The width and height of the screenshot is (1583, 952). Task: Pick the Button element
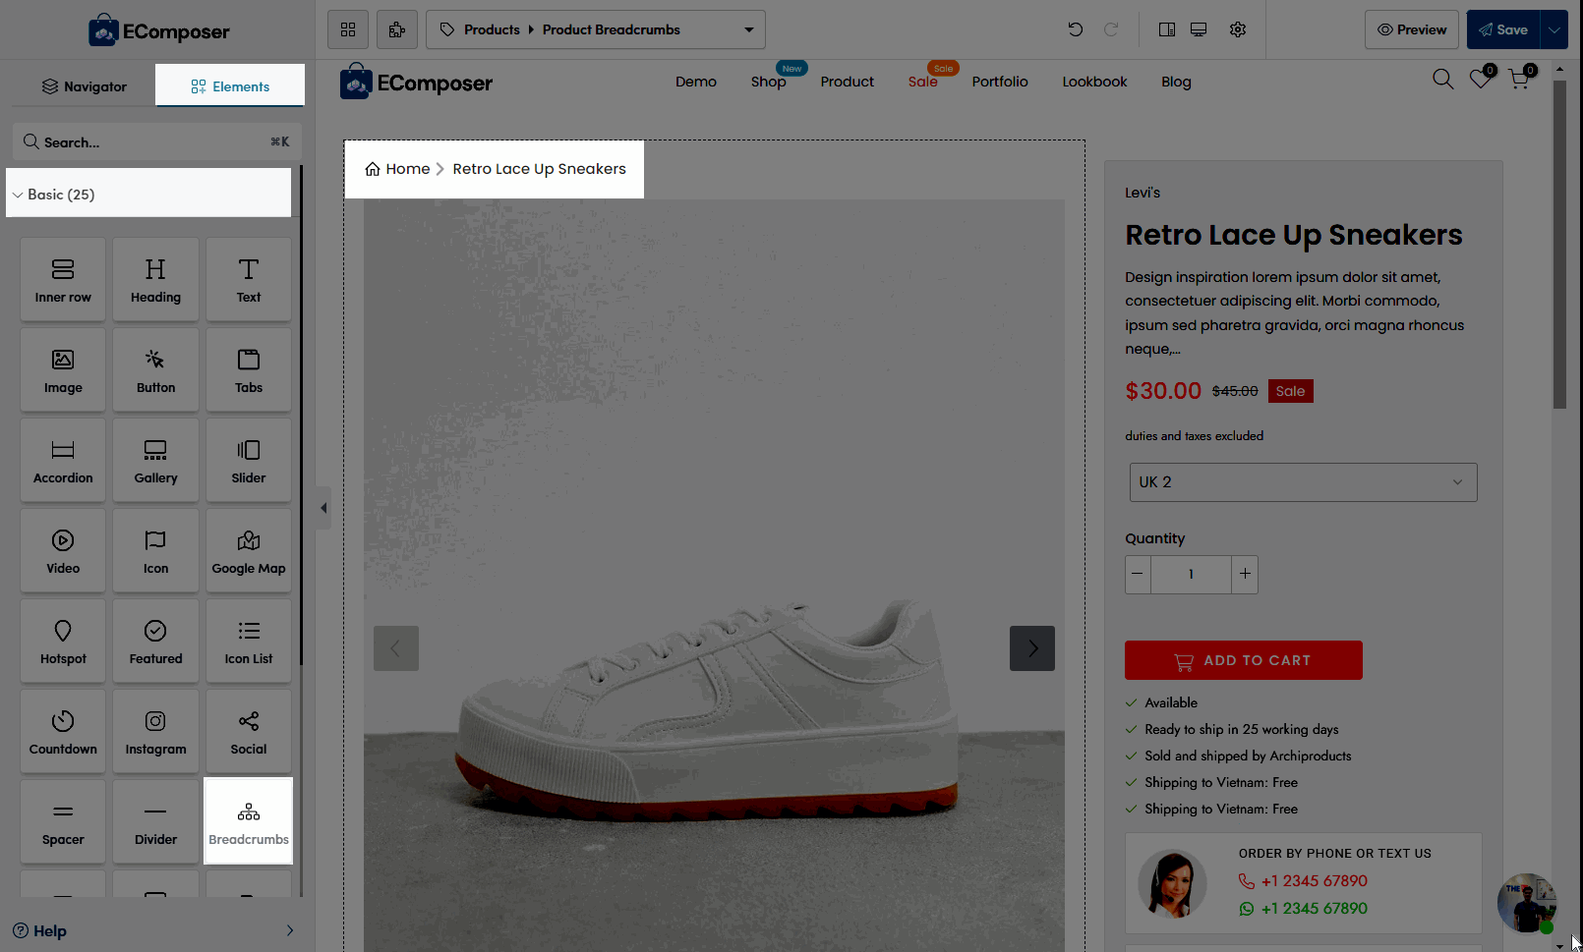click(155, 369)
